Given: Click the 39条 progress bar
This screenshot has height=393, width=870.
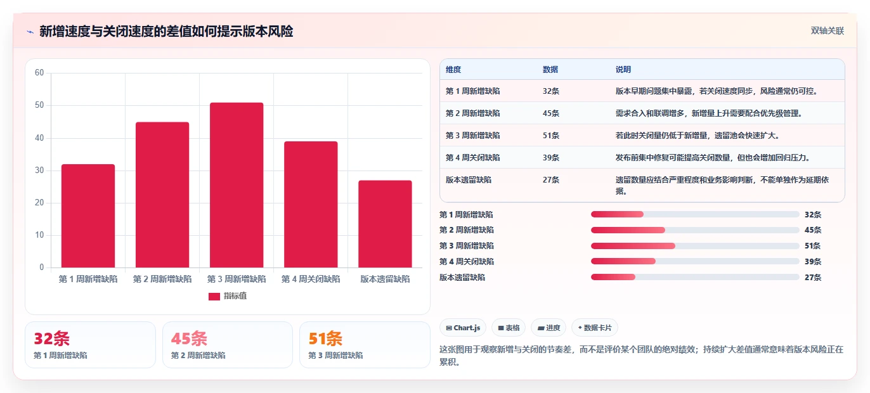Looking at the screenshot, I should [695, 261].
